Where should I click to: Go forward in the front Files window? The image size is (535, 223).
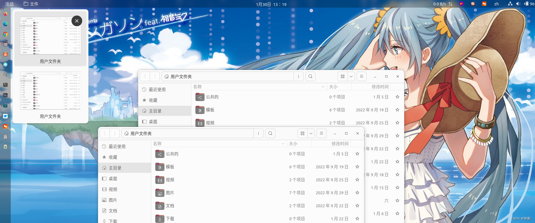coord(115,133)
